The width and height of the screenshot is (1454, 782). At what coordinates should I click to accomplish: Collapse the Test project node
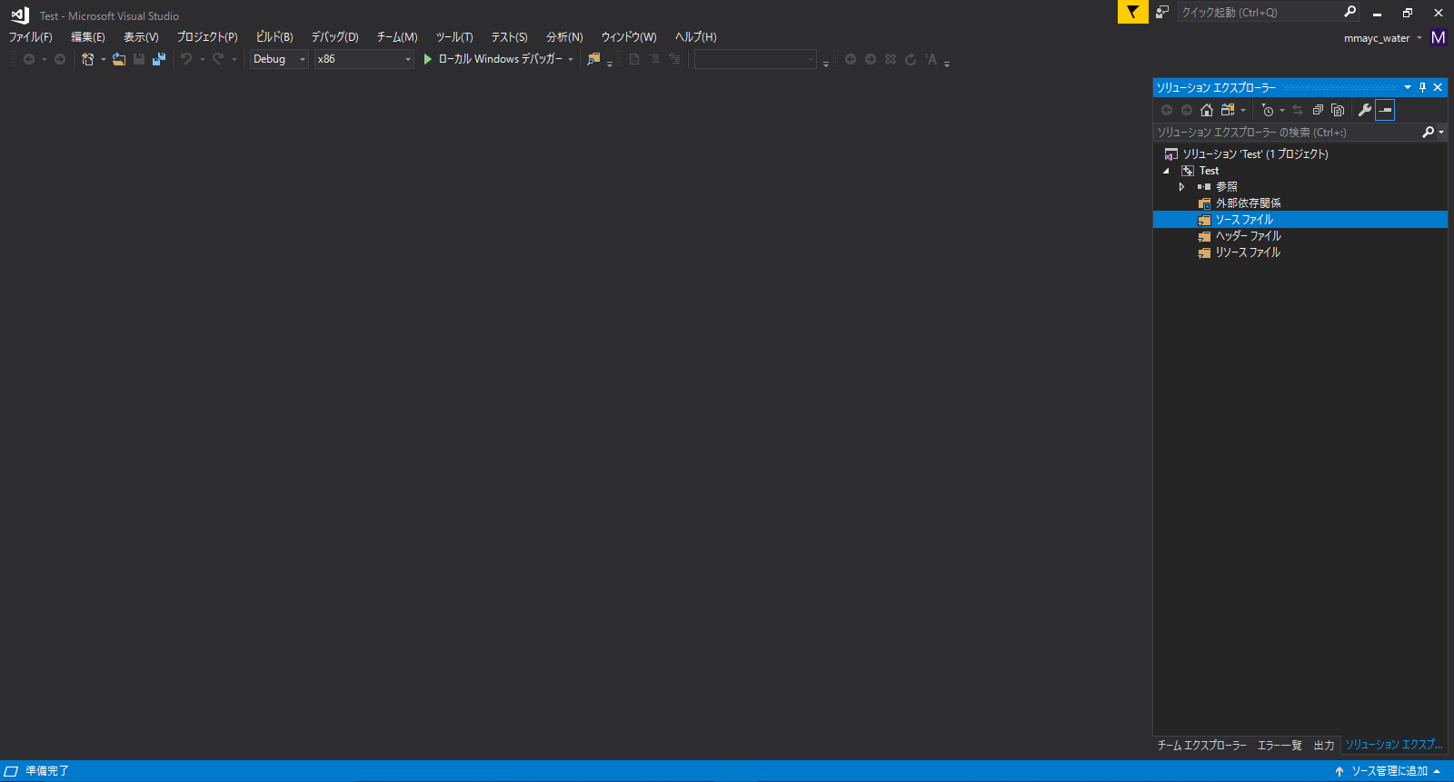click(x=1167, y=171)
